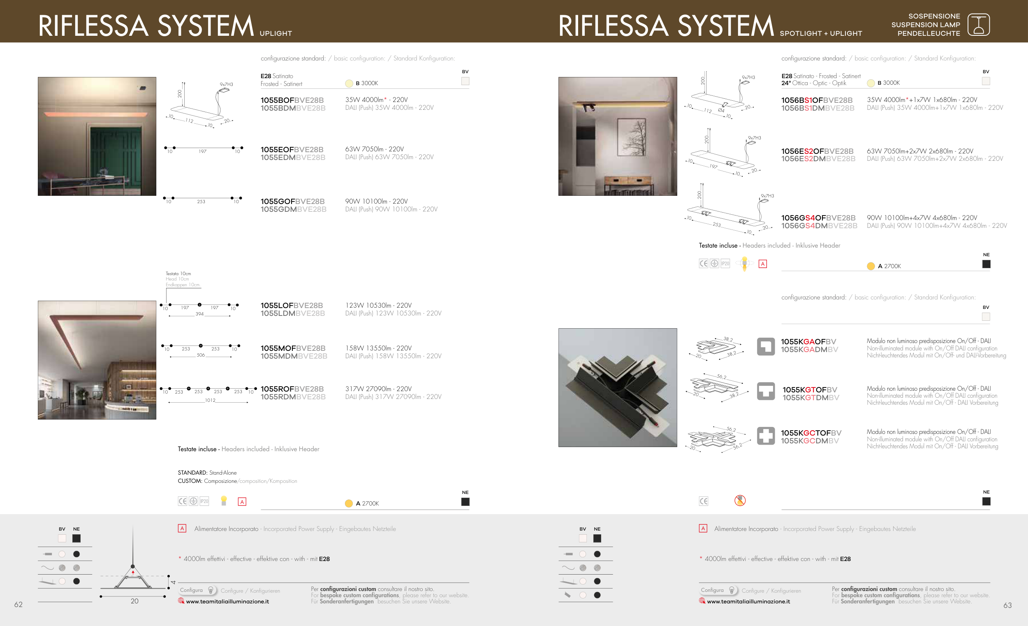Pick the NE black swatch in page 62 legend
Viewport: 1028px width, 626px height.
(x=76, y=538)
